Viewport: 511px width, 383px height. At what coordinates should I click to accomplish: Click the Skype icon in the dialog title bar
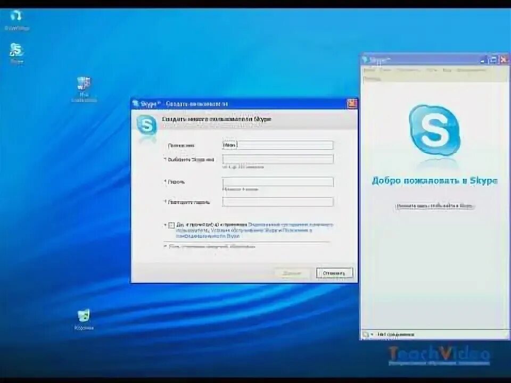(136, 104)
